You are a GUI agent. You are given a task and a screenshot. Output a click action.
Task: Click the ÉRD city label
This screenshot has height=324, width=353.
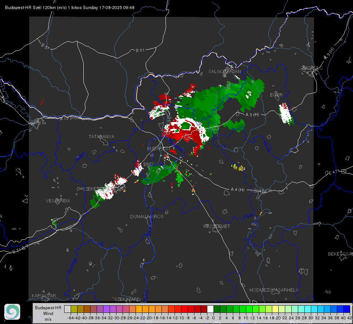[148, 165]
